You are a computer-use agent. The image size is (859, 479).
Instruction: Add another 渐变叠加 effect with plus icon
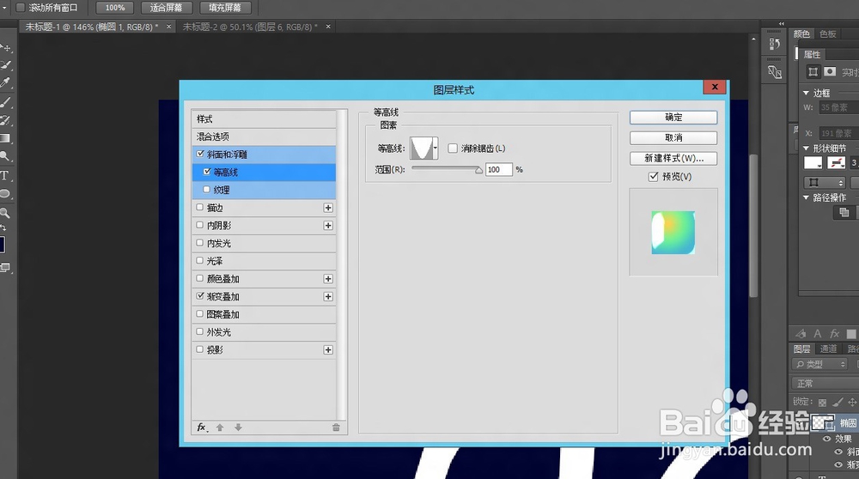[328, 296]
